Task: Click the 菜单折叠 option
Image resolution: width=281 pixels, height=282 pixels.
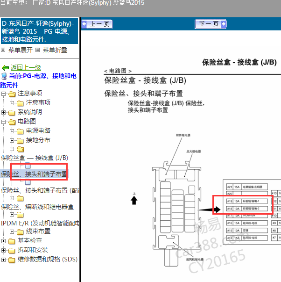Action: [55, 50]
